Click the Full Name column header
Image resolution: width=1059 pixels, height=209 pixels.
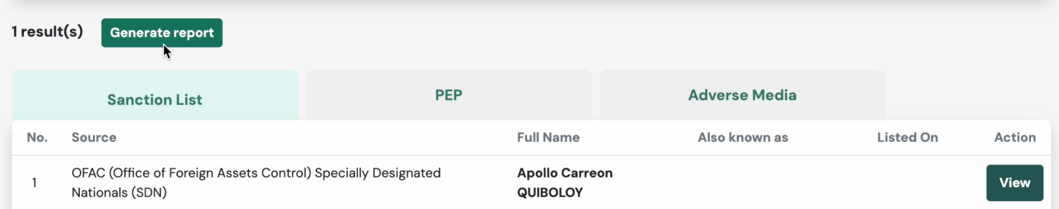pyautogui.click(x=548, y=138)
